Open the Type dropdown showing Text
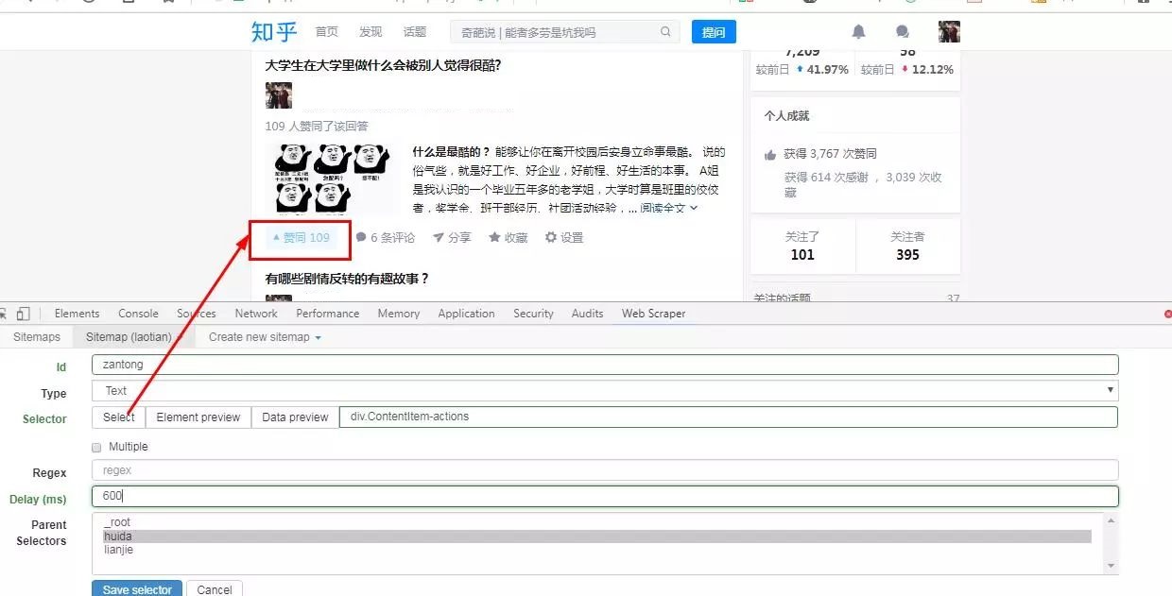Image resolution: width=1172 pixels, height=596 pixels. click(x=605, y=390)
